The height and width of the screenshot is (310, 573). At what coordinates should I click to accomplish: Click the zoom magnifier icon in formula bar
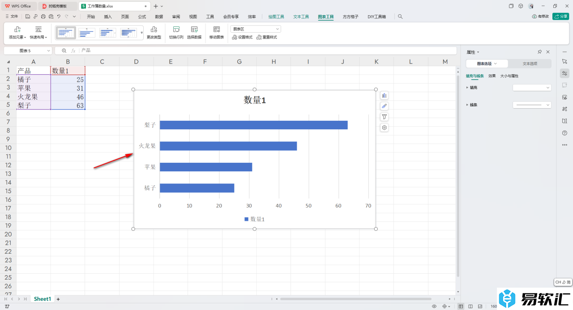point(64,51)
